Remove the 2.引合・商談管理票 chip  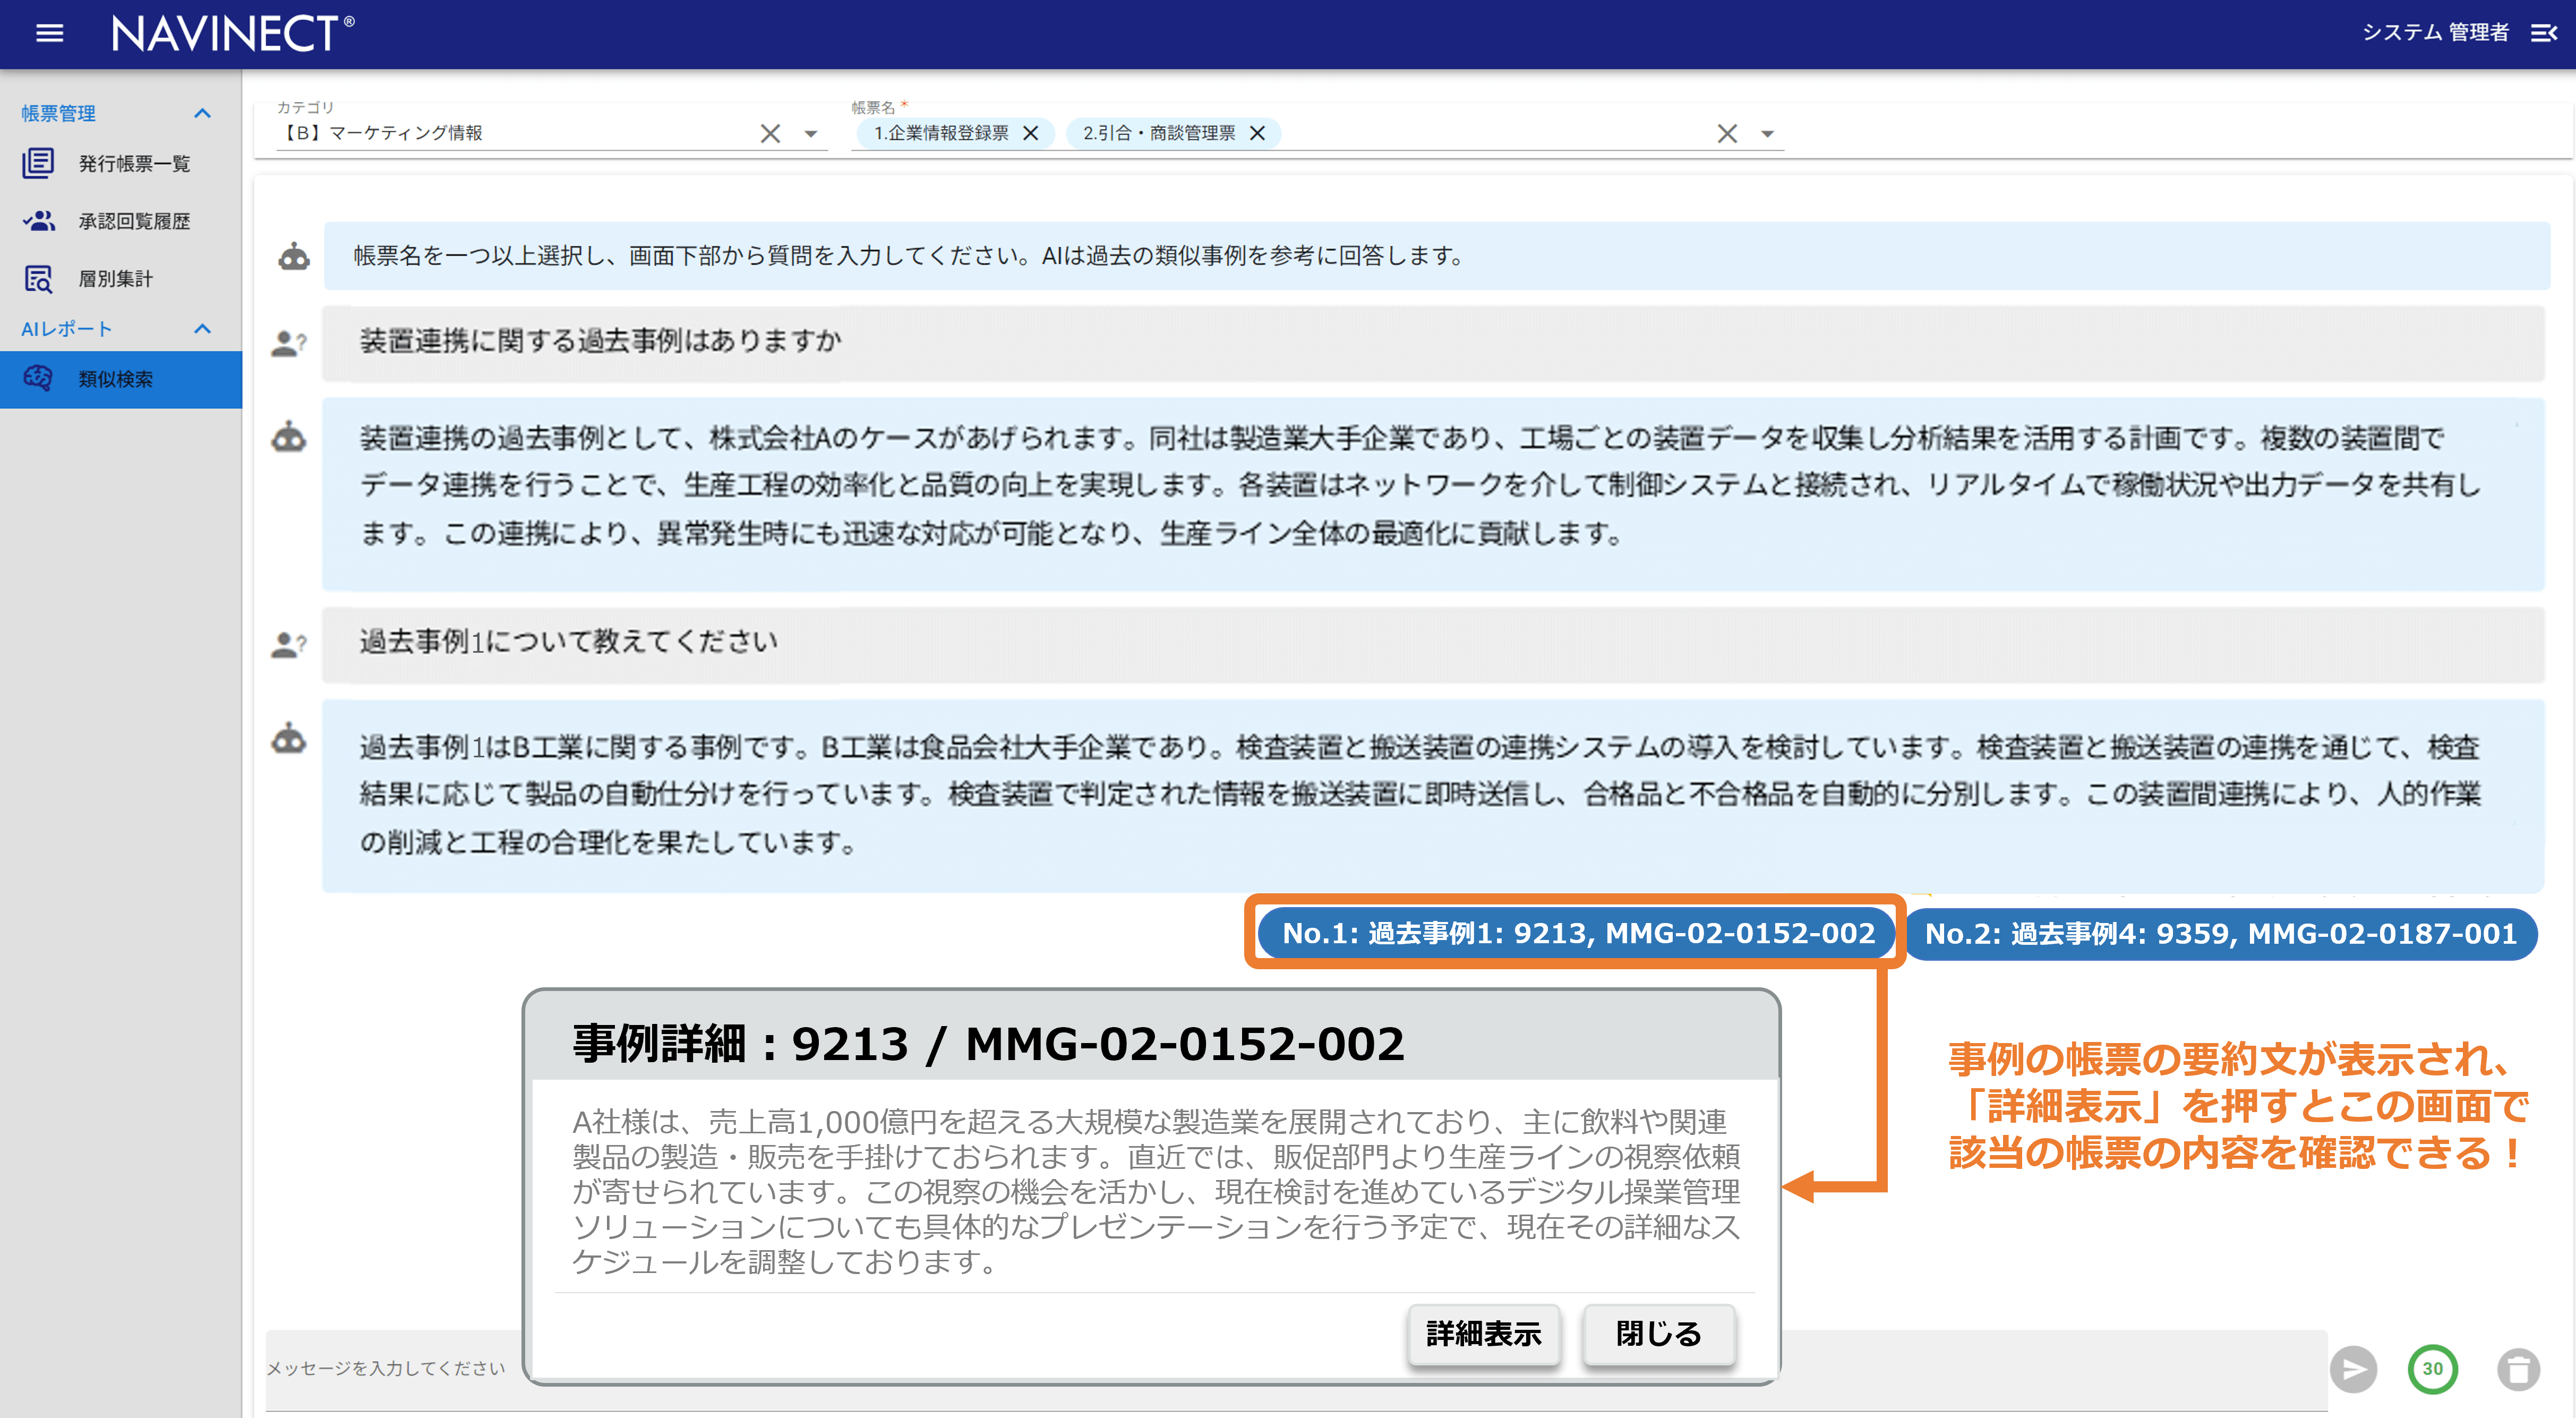point(1258,133)
